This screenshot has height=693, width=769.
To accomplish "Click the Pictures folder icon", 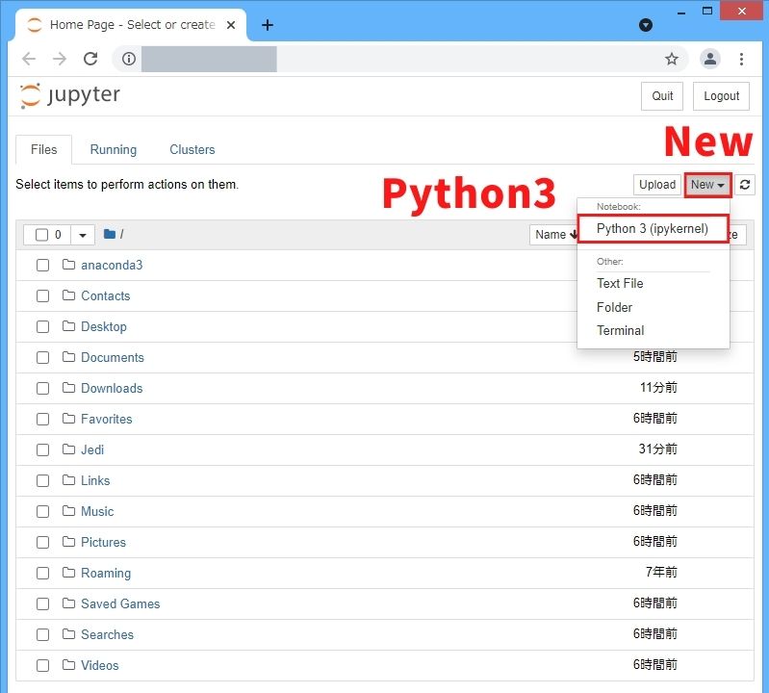I will (x=68, y=542).
